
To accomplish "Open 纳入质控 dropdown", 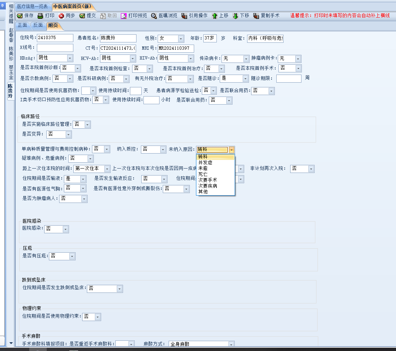I will tap(163, 149).
